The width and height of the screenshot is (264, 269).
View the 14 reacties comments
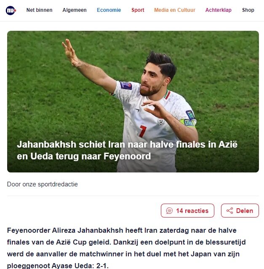click(187, 211)
